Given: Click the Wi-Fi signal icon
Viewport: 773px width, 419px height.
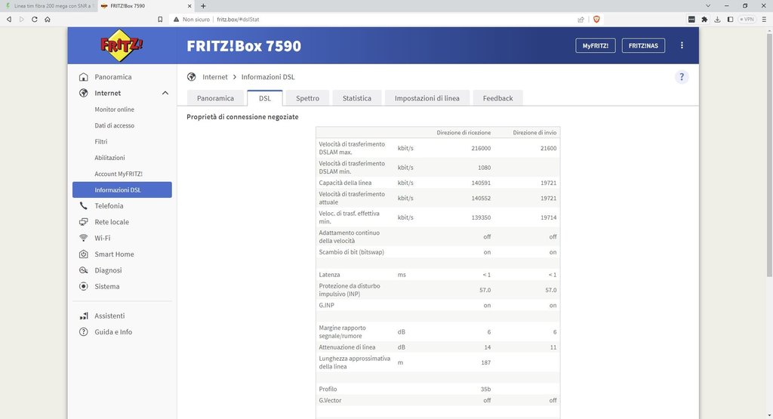Looking at the screenshot, I should 84,238.
